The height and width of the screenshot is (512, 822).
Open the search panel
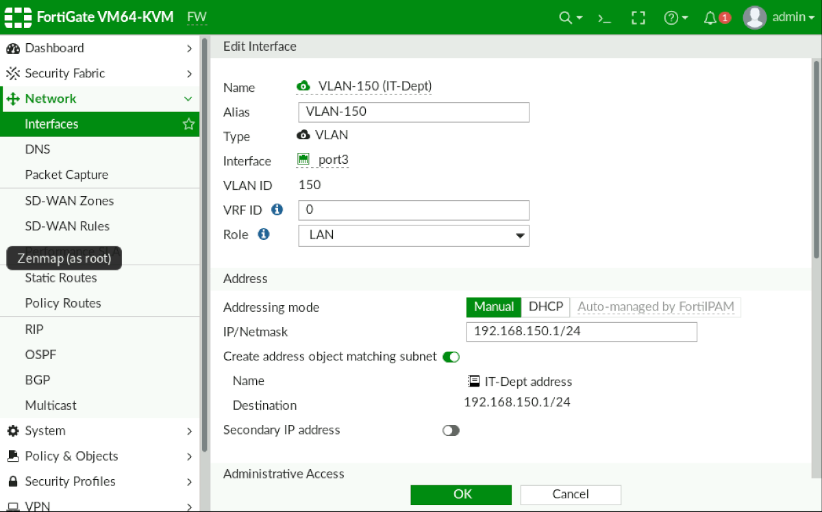[x=566, y=17]
